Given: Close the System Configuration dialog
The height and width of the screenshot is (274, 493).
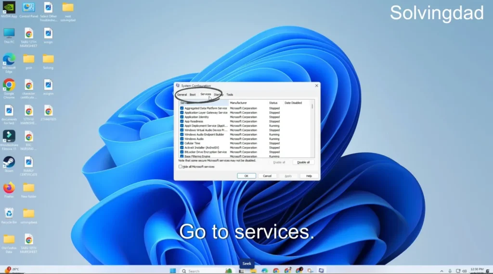Looking at the screenshot, I should tap(317, 85).
